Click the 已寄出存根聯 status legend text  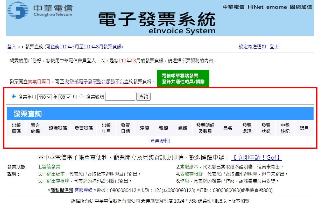click(56, 181)
